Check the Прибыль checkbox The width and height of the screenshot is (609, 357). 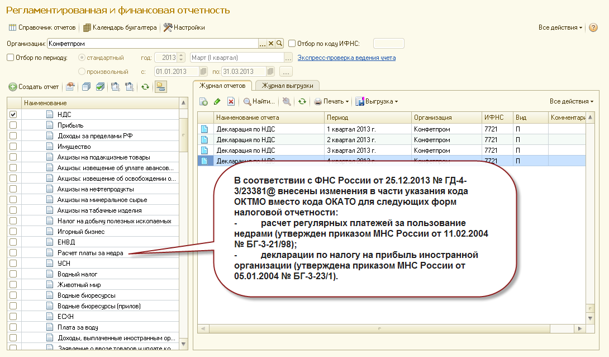point(13,125)
